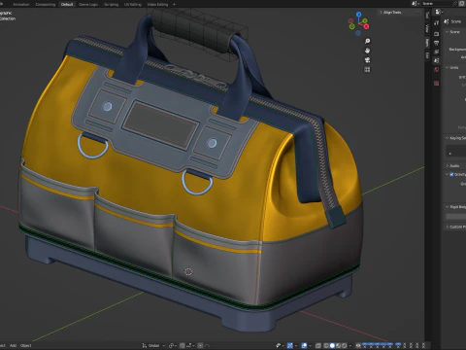Click the Keying Sets list field
The image size is (466, 350).
click(456, 151)
